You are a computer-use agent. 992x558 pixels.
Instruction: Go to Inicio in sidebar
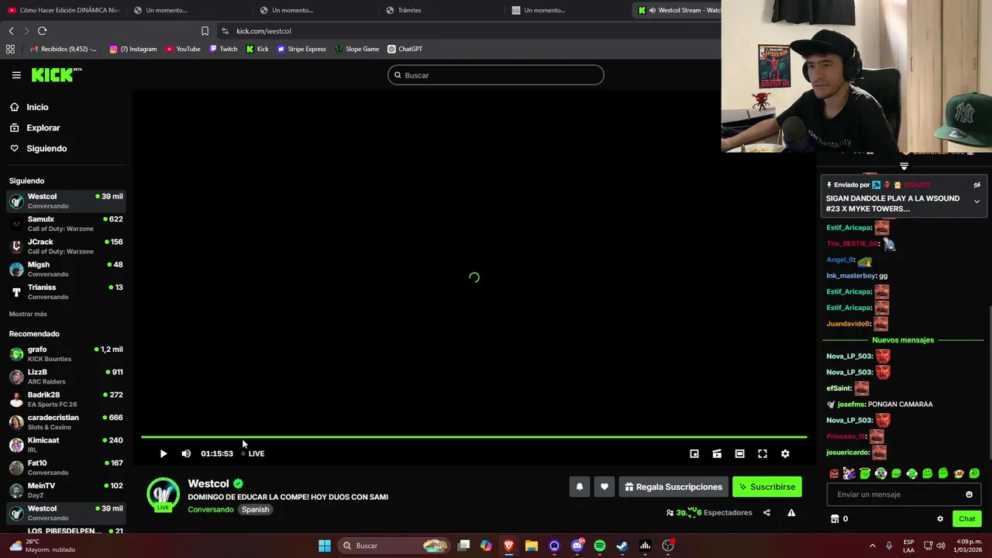tap(66, 107)
